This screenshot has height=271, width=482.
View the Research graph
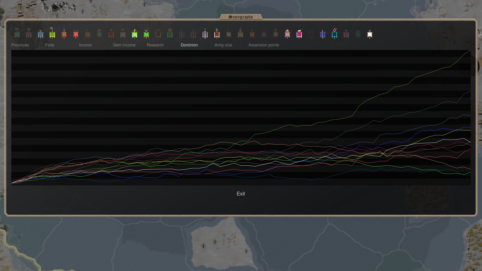(155, 45)
